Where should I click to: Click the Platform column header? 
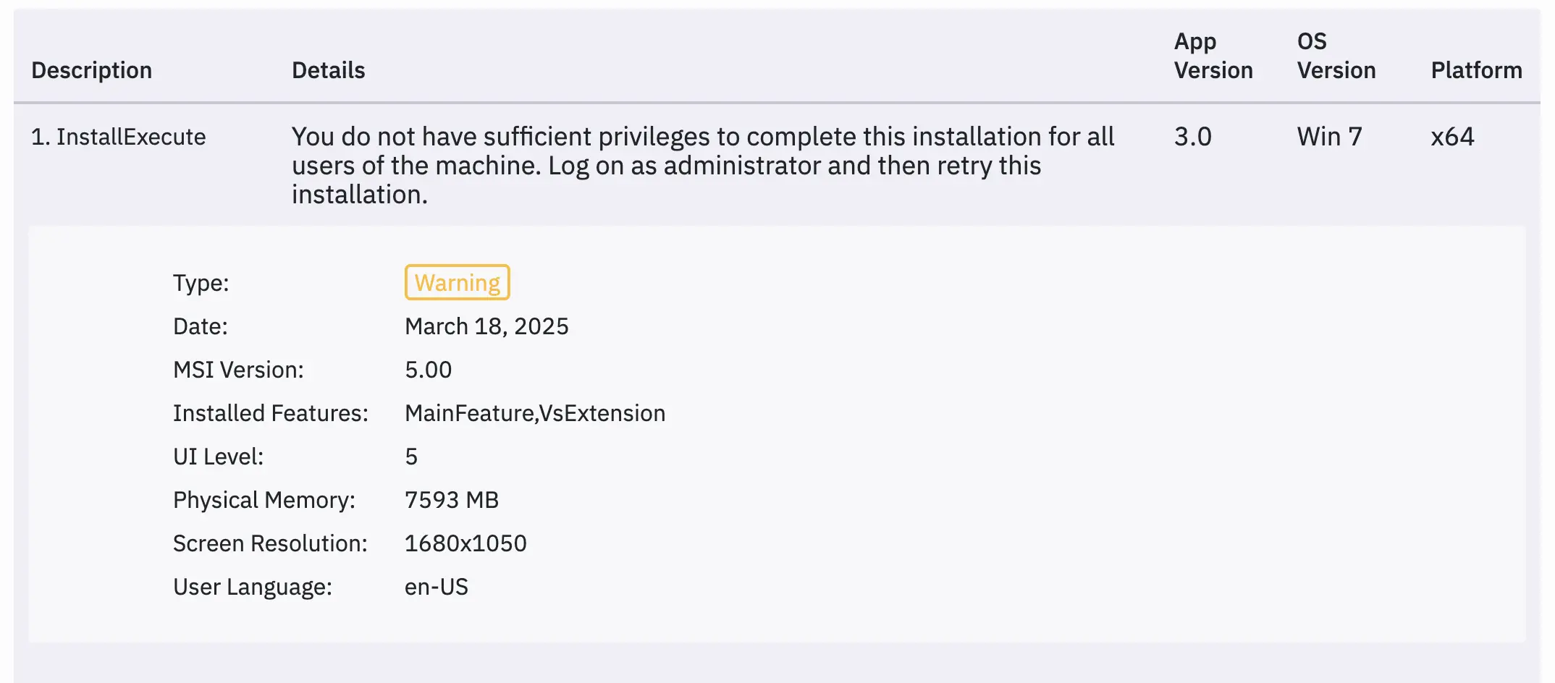pyautogui.click(x=1476, y=70)
